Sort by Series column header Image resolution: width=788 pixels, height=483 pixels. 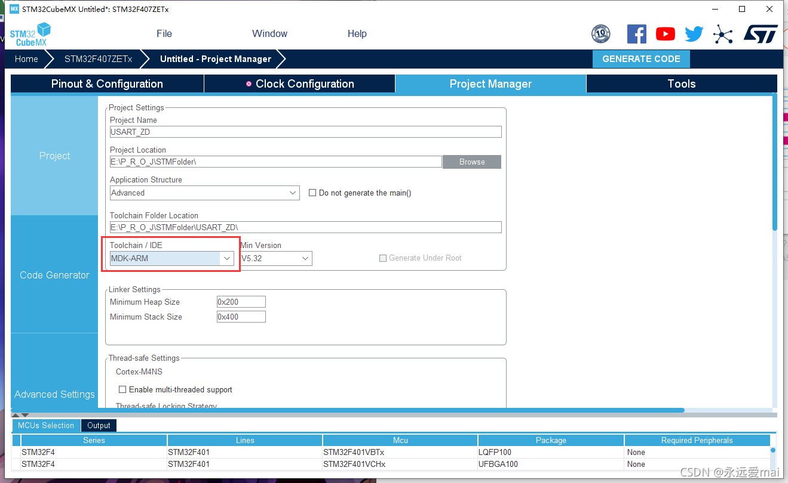pos(94,441)
